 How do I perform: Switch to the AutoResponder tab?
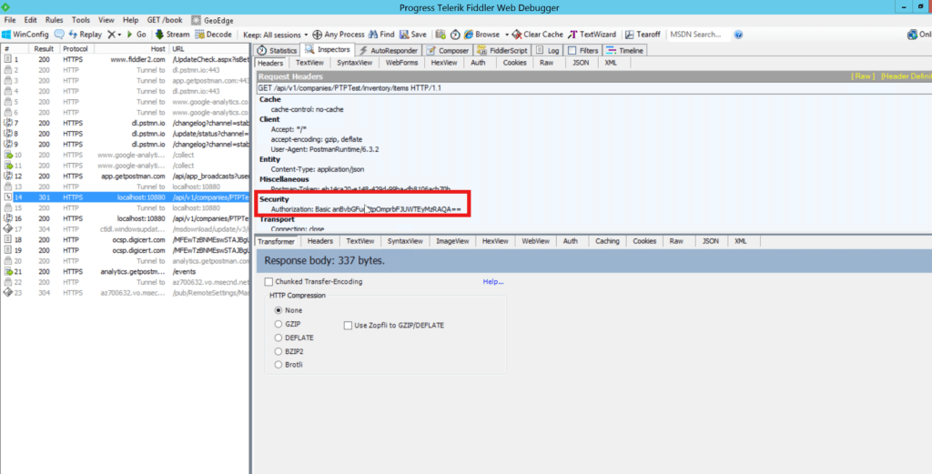[x=389, y=50]
